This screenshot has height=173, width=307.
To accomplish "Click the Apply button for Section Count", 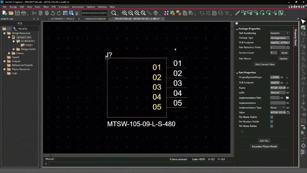I will click(x=284, y=53).
